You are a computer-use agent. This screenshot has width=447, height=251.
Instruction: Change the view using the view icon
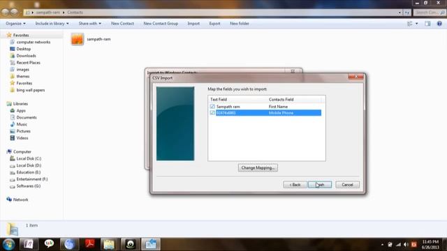pos(410,24)
